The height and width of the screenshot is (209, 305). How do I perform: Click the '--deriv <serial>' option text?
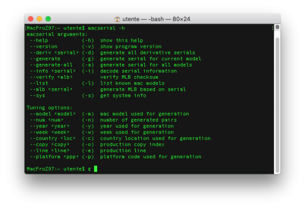click(54, 53)
